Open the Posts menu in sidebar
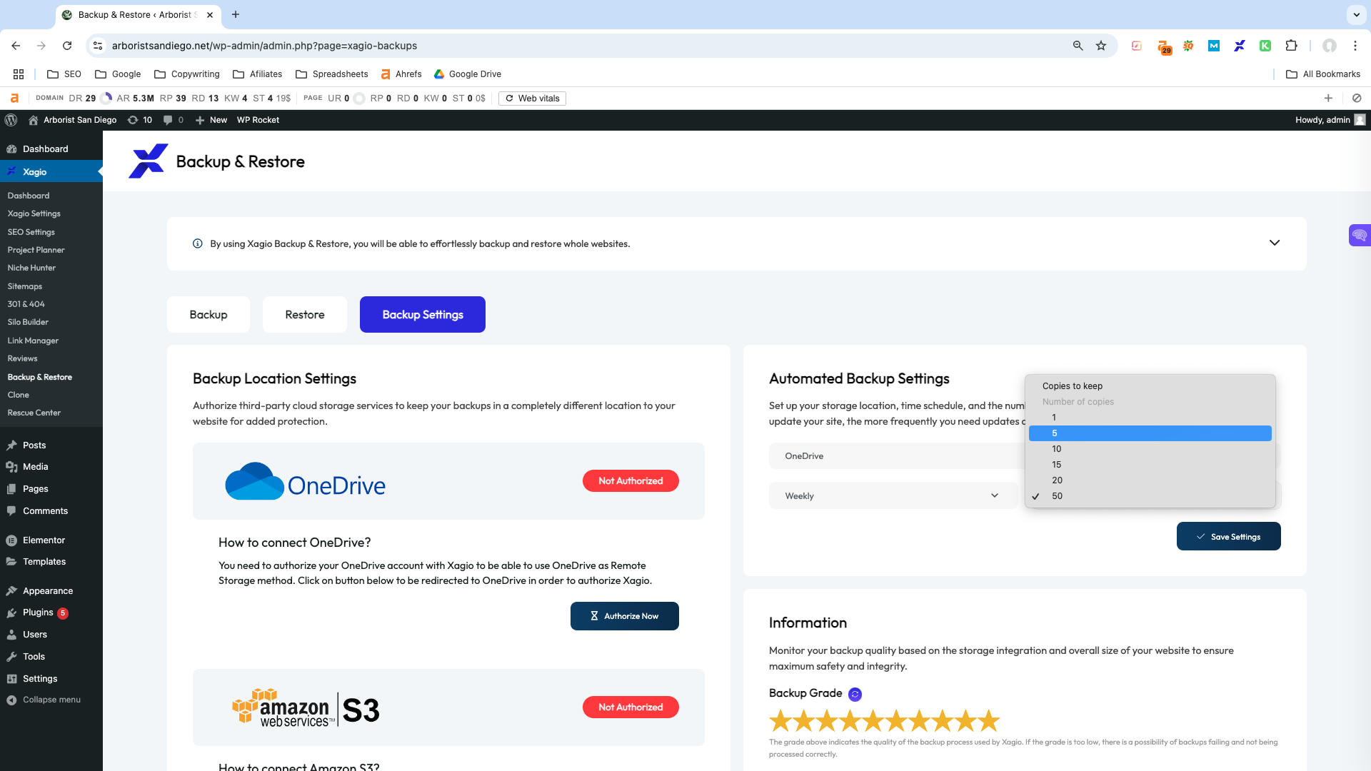The image size is (1371, 771). tap(34, 445)
